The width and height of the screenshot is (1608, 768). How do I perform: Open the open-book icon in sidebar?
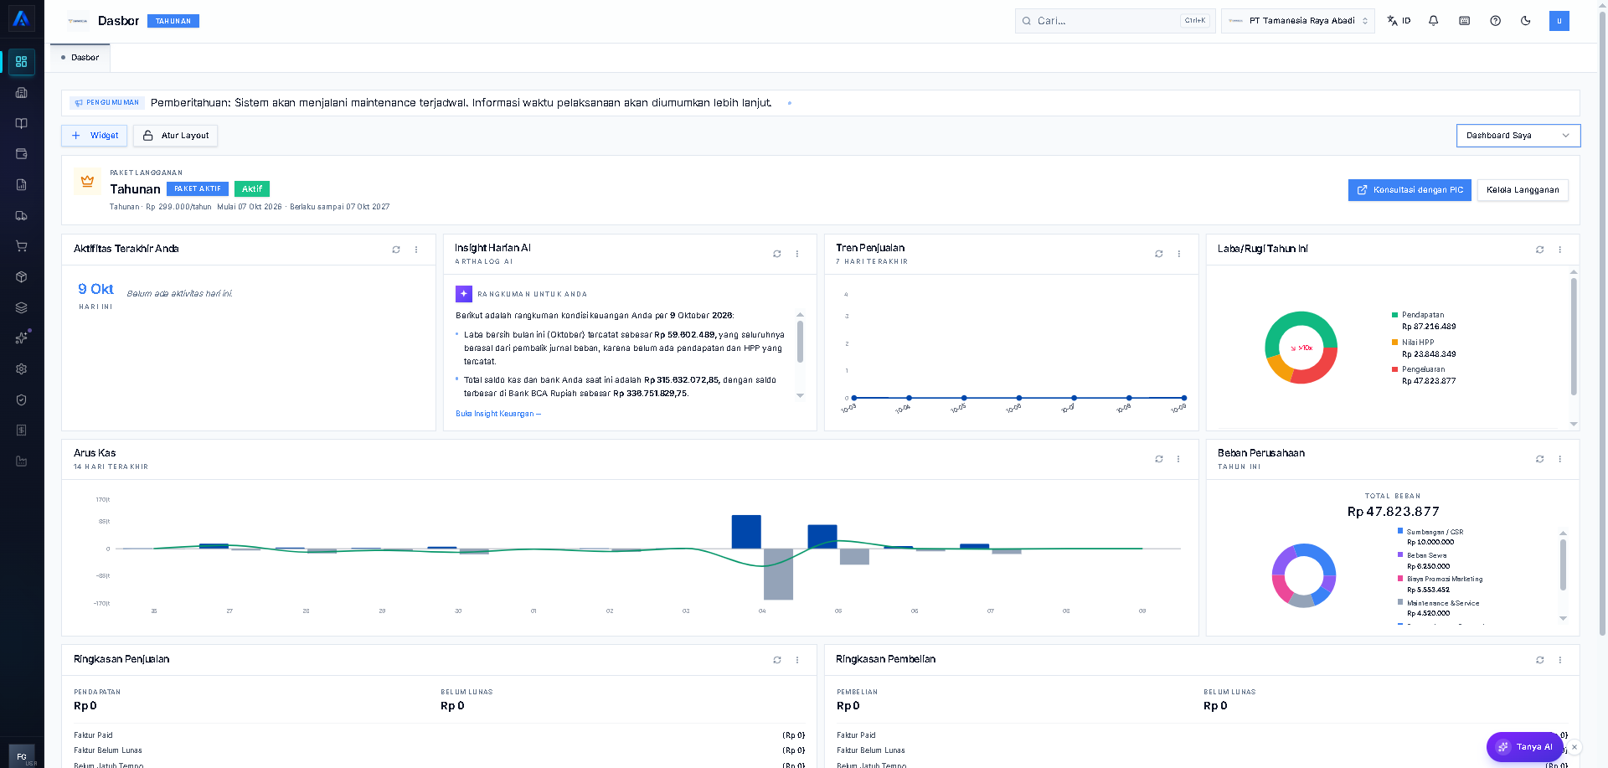point(22,123)
